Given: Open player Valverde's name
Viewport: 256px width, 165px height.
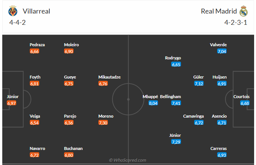Looking at the screenshot, I should 218,45.
